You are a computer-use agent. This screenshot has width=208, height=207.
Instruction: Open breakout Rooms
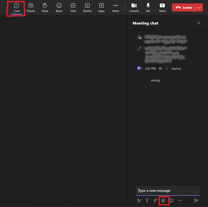pyautogui.click(x=87, y=8)
